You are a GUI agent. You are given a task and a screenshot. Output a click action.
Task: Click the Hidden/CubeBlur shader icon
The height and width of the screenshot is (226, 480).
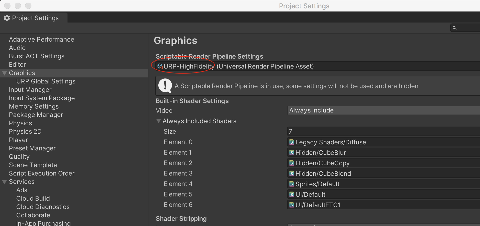[292, 152]
